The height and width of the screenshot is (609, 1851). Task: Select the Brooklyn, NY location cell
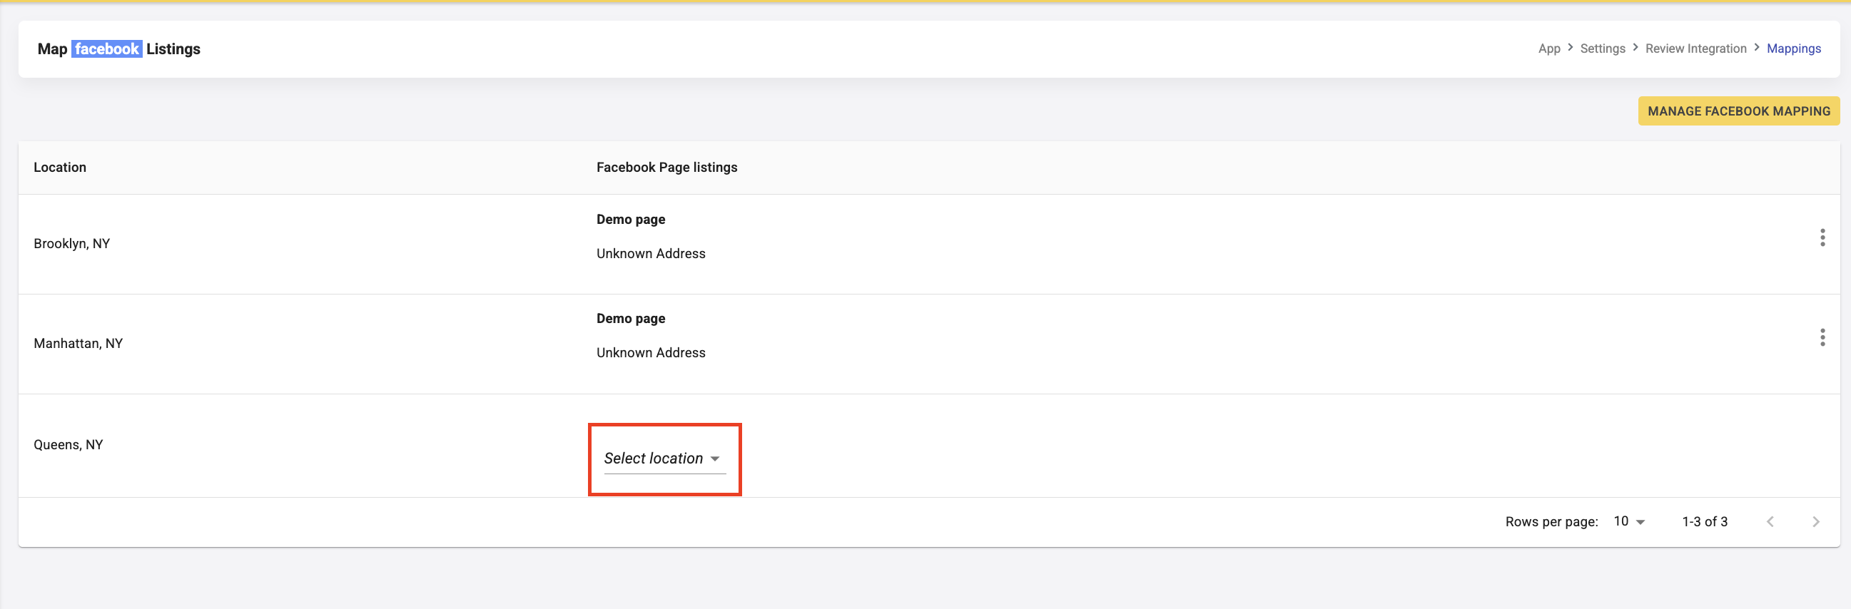(72, 244)
